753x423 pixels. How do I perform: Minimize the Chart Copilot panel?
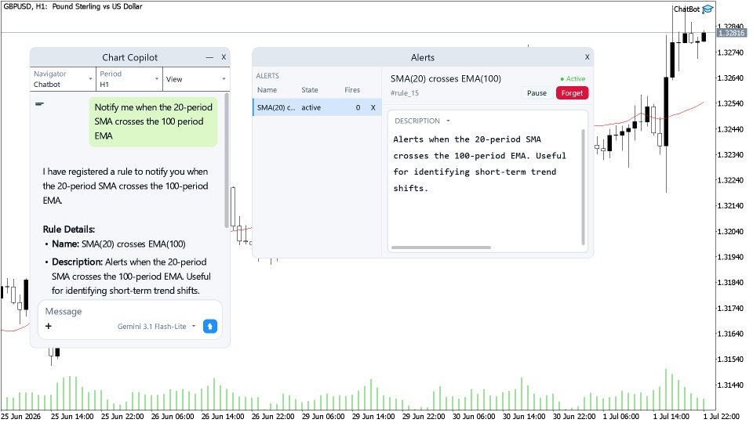209,57
